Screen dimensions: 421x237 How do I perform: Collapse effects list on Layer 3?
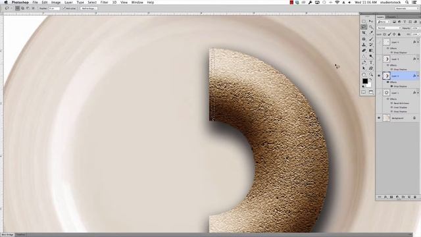point(418,59)
